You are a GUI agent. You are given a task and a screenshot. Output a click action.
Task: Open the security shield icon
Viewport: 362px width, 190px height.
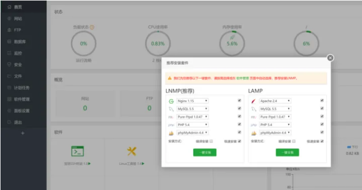pos(9,64)
